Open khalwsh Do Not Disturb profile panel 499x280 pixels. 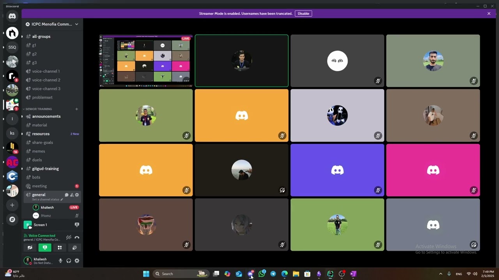point(40,261)
